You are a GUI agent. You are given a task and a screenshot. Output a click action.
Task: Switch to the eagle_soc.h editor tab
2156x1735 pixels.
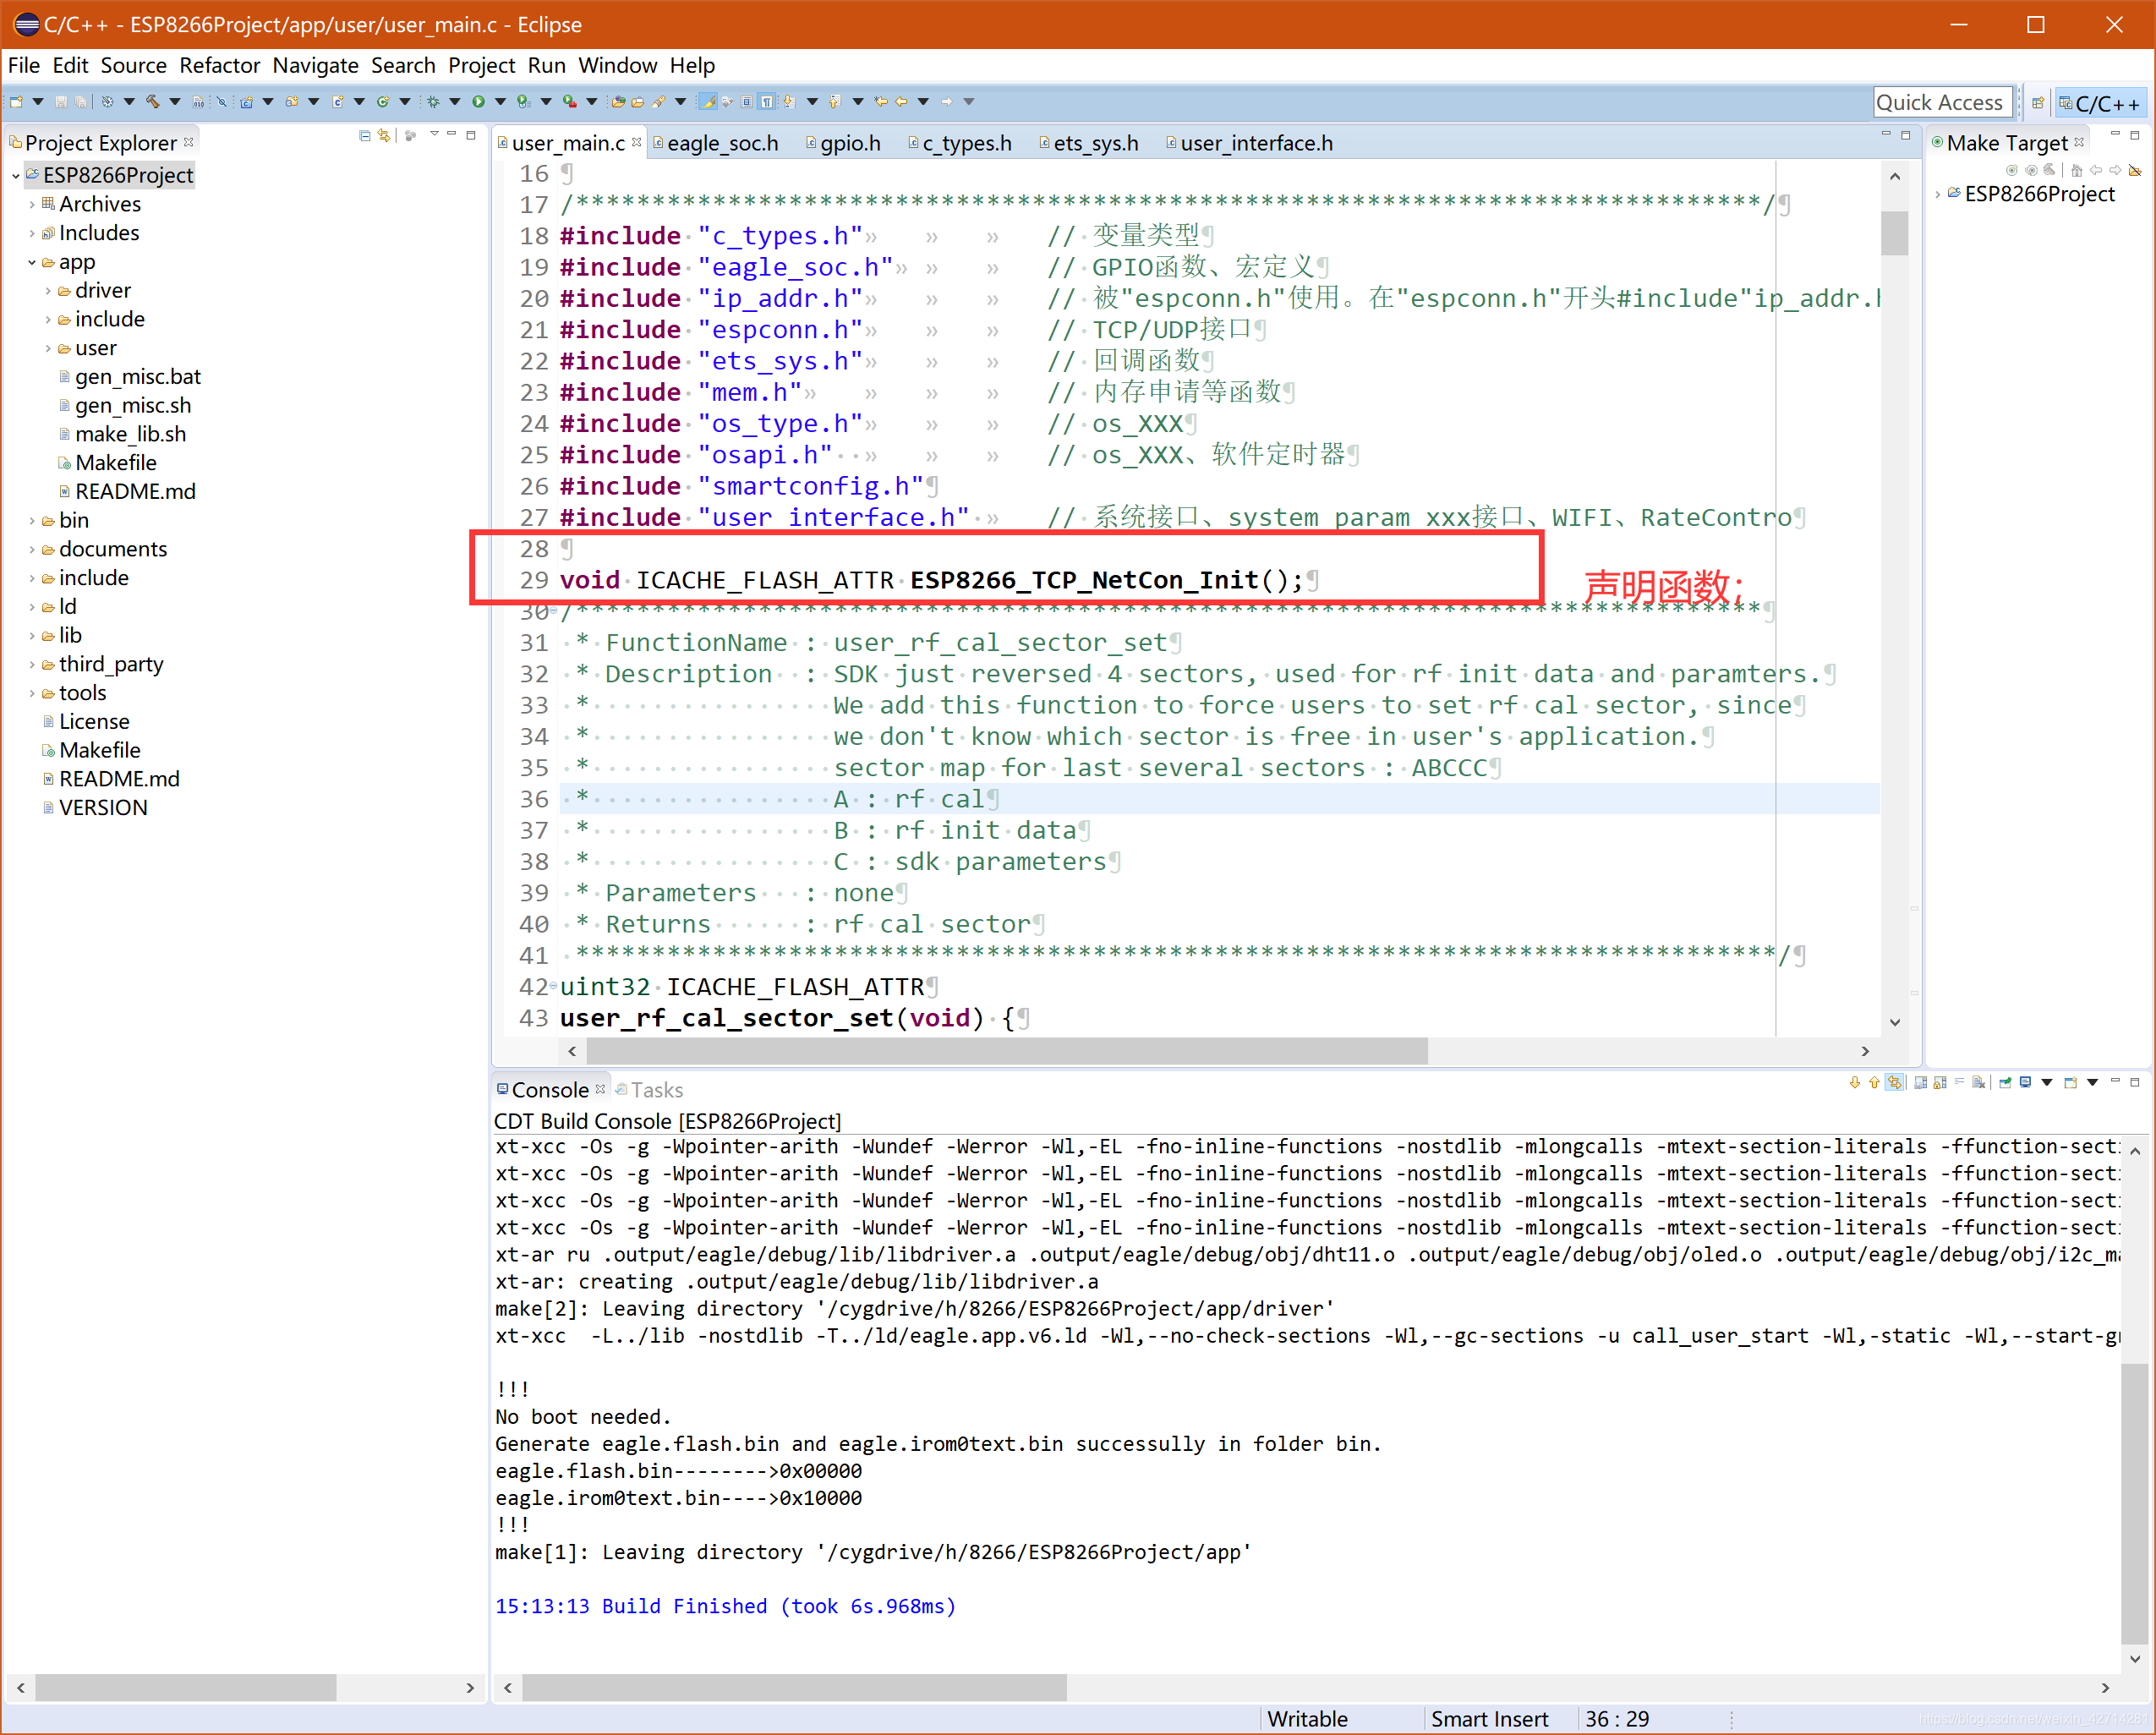(x=722, y=144)
